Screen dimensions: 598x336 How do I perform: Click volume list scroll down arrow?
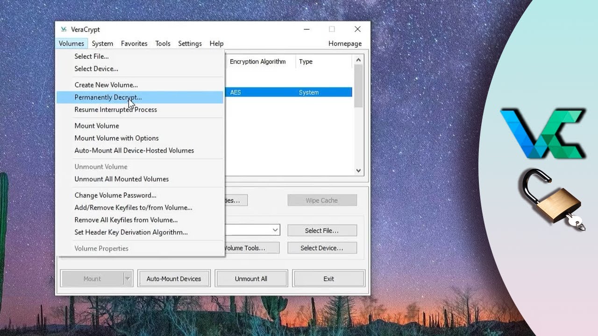click(x=358, y=171)
